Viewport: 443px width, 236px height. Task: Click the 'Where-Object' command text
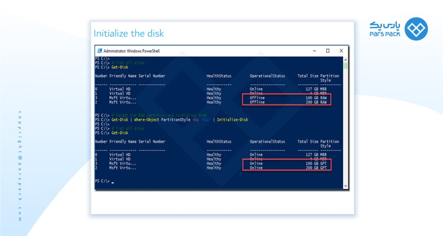[x=146, y=120]
